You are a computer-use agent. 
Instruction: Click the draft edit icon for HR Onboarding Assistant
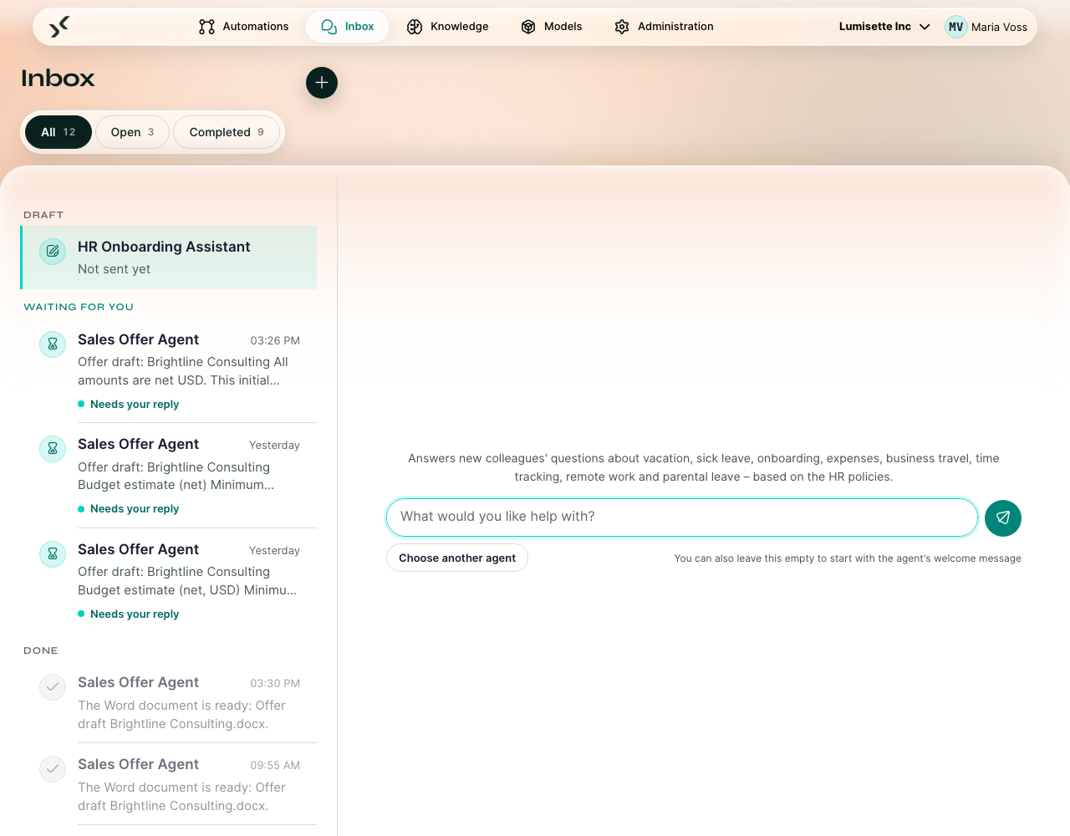(x=53, y=251)
